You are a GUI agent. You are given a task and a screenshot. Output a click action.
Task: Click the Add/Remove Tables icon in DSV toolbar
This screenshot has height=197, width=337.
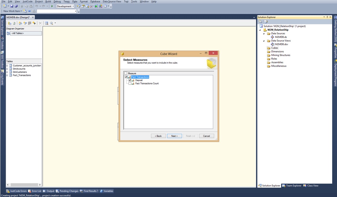pyautogui.click(x=9, y=23)
